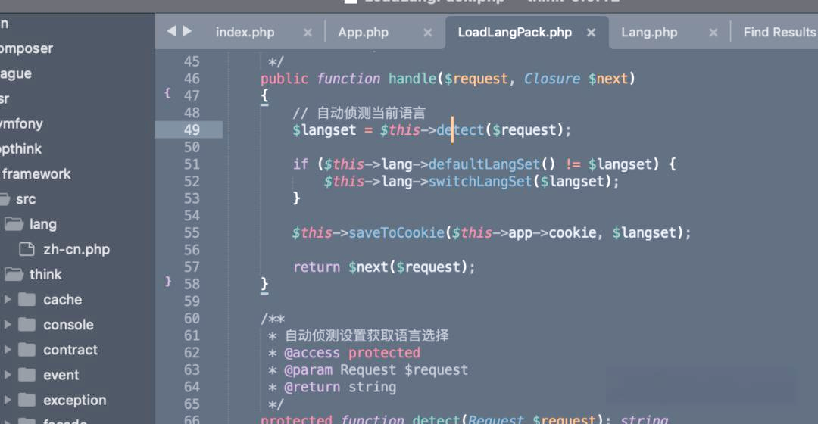Screen dimensions: 818x424
Task: Expand the event folder
Action: [x=8, y=375]
